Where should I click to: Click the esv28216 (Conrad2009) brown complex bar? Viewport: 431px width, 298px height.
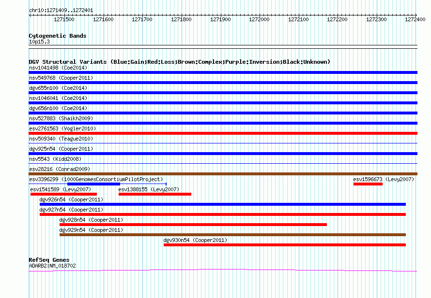(x=223, y=174)
